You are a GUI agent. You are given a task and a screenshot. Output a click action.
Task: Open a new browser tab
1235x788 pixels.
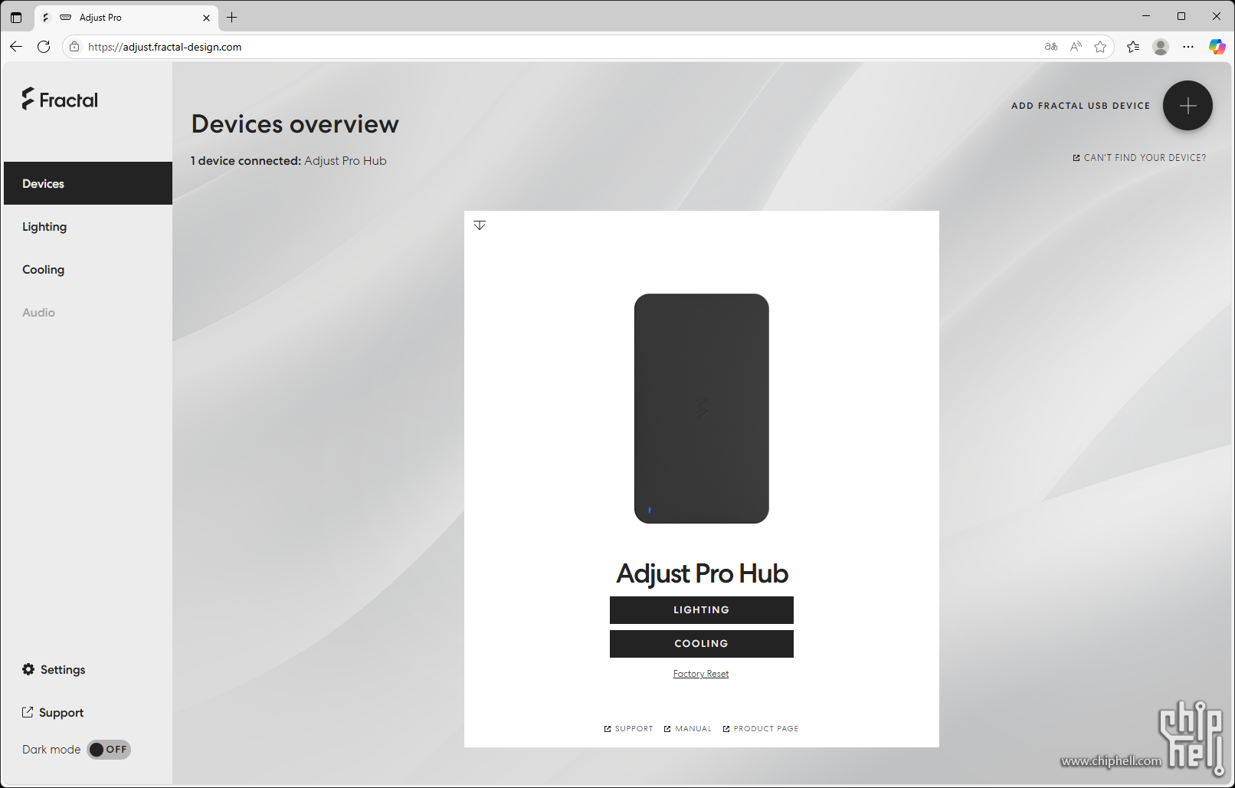pyautogui.click(x=232, y=17)
